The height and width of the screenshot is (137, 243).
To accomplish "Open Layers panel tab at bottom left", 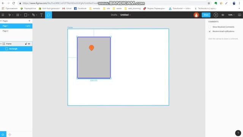I will (3, 134).
